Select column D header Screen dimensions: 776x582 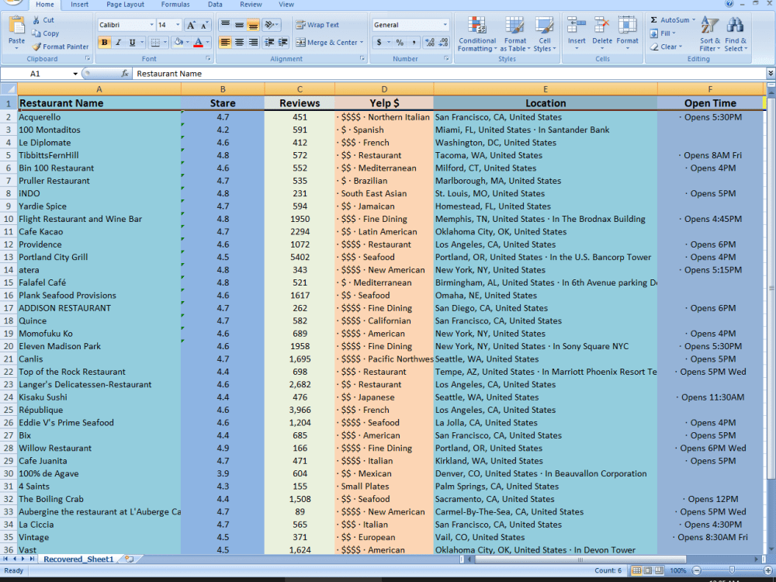tap(384, 89)
